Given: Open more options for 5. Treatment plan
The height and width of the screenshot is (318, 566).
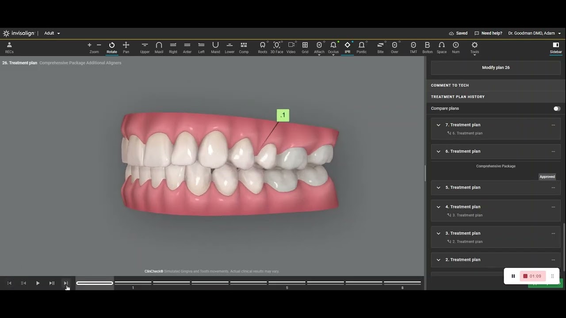Looking at the screenshot, I should click(553, 188).
